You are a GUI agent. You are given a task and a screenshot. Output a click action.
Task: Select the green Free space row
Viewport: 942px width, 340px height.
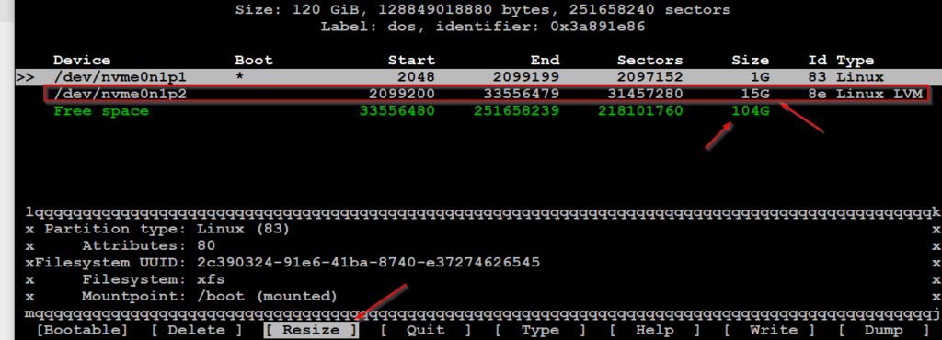pos(411,111)
